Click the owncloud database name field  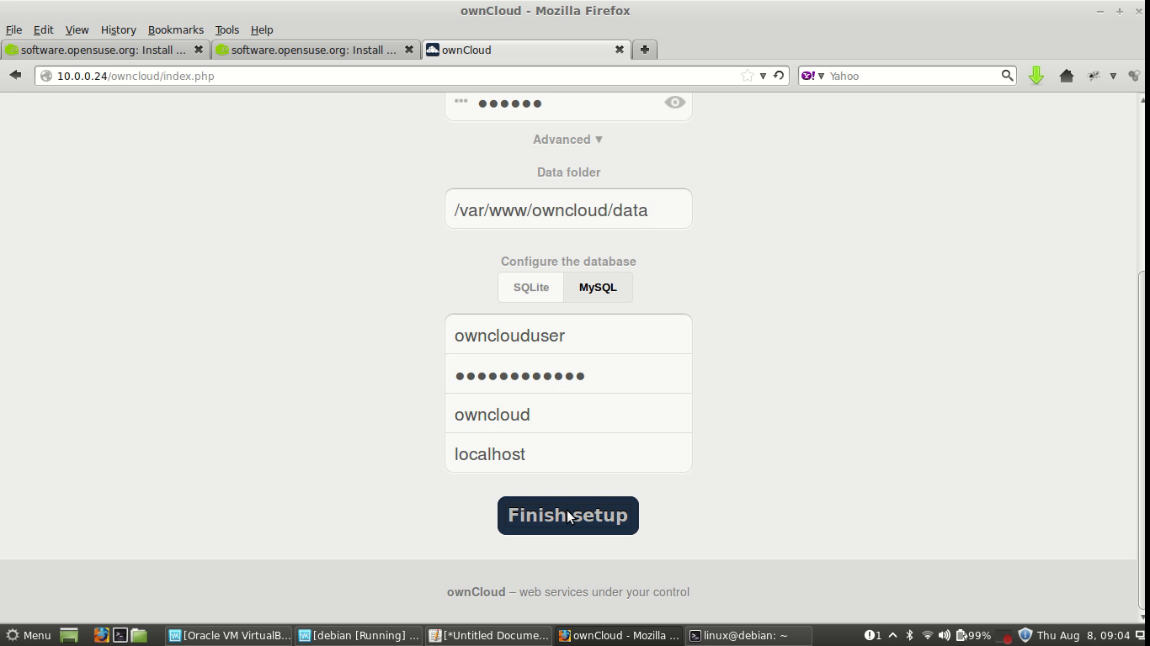(568, 414)
